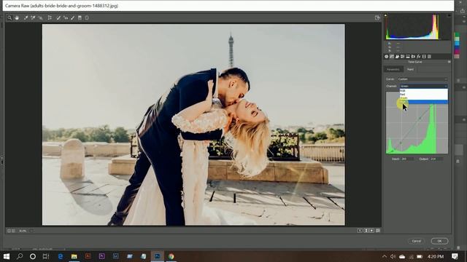Screen dimensions: 467x262
Task: Open the Lens Corrections panel icon
Action: [413, 57]
